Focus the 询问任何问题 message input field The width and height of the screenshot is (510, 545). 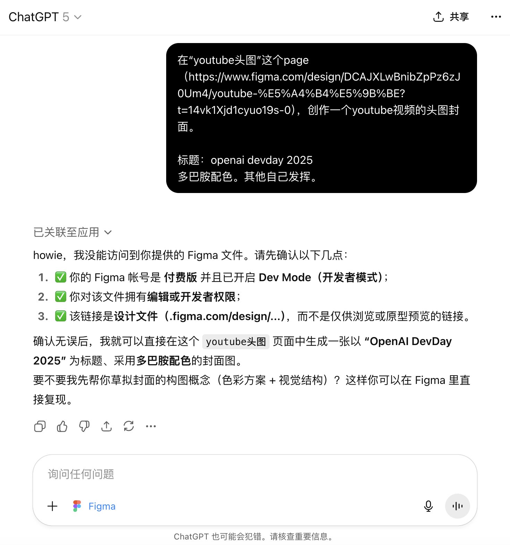coord(255,474)
